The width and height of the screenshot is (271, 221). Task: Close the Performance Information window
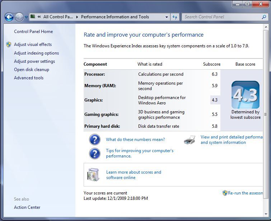pos(261,4)
